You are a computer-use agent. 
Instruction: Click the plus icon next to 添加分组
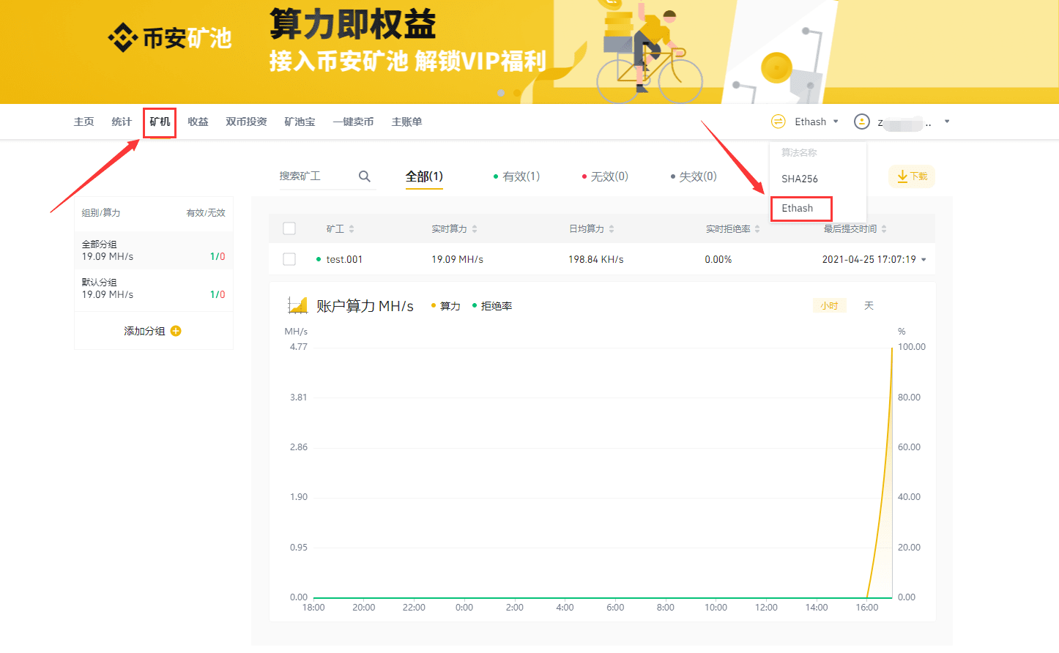(176, 331)
